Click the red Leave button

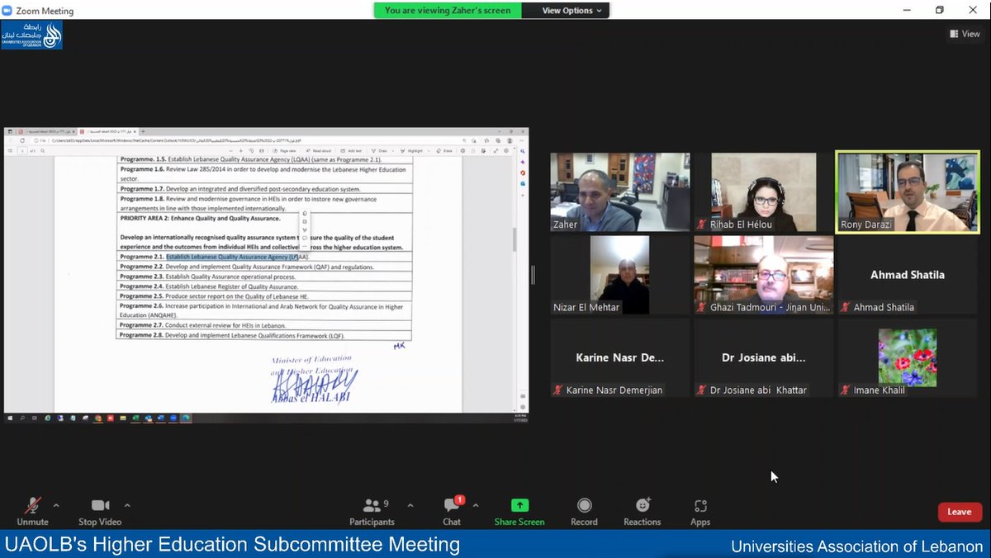pos(959,512)
